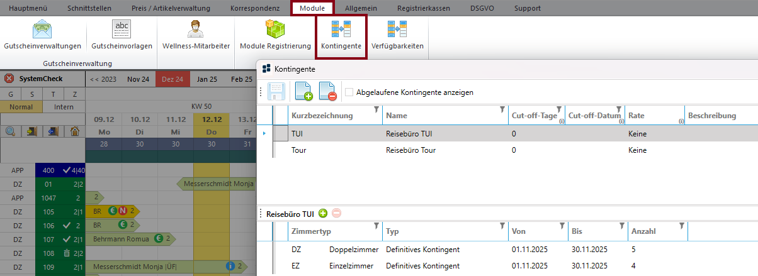The width and height of the screenshot is (758, 276).
Task: Click the G column filter tab
Action: pos(11,94)
